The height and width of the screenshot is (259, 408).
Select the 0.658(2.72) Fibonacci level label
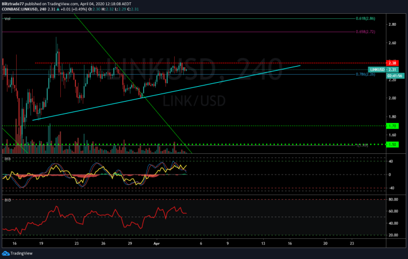click(365, 32)
